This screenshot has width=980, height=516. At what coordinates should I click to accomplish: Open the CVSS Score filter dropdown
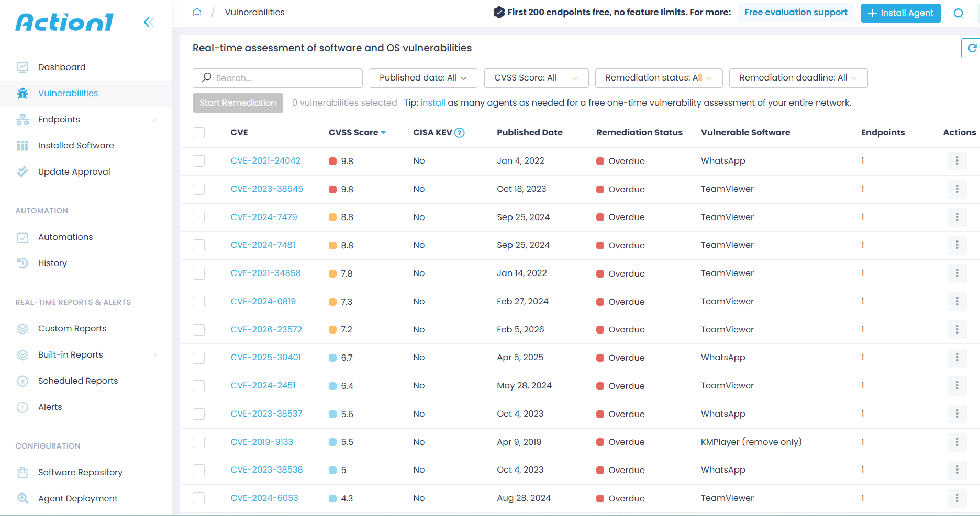pos(536,78)
